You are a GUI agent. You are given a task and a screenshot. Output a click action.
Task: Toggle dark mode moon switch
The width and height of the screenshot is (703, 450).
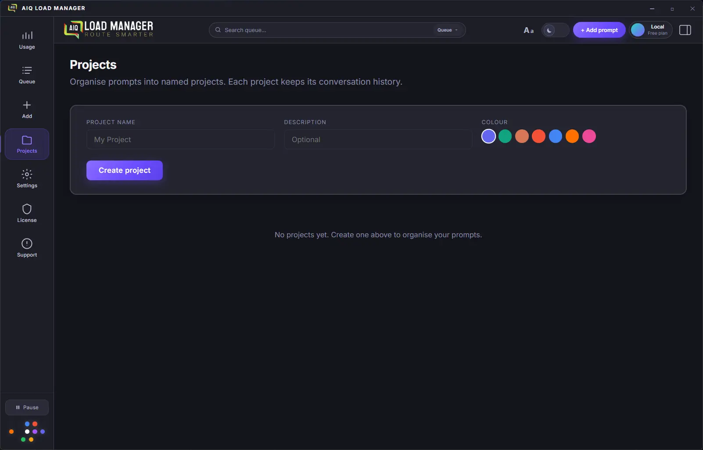(555, 30)
